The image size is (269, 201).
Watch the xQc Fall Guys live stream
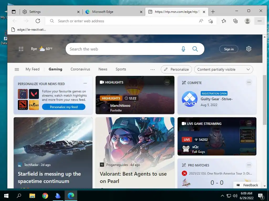(217, 136)
